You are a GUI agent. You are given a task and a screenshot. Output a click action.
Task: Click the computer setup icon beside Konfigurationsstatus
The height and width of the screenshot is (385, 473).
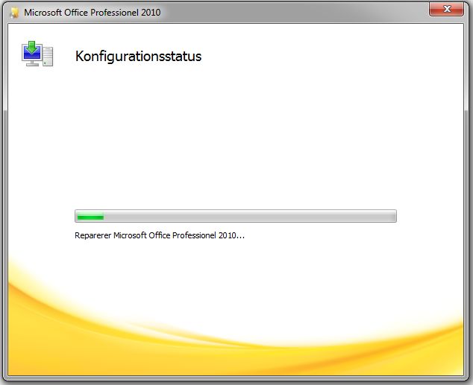tap(37, 54)
